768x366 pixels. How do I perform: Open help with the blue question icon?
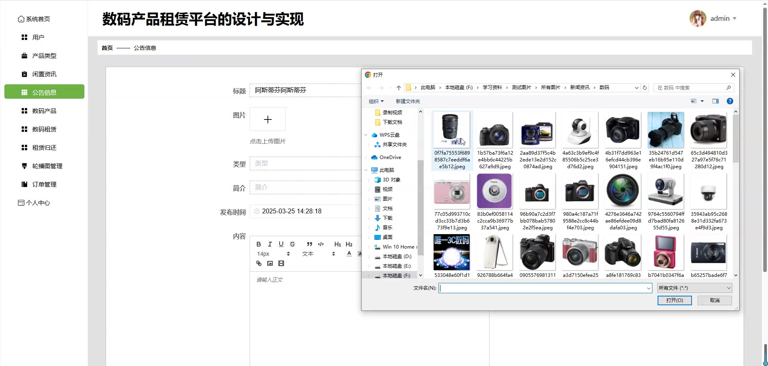pos(730,101)
